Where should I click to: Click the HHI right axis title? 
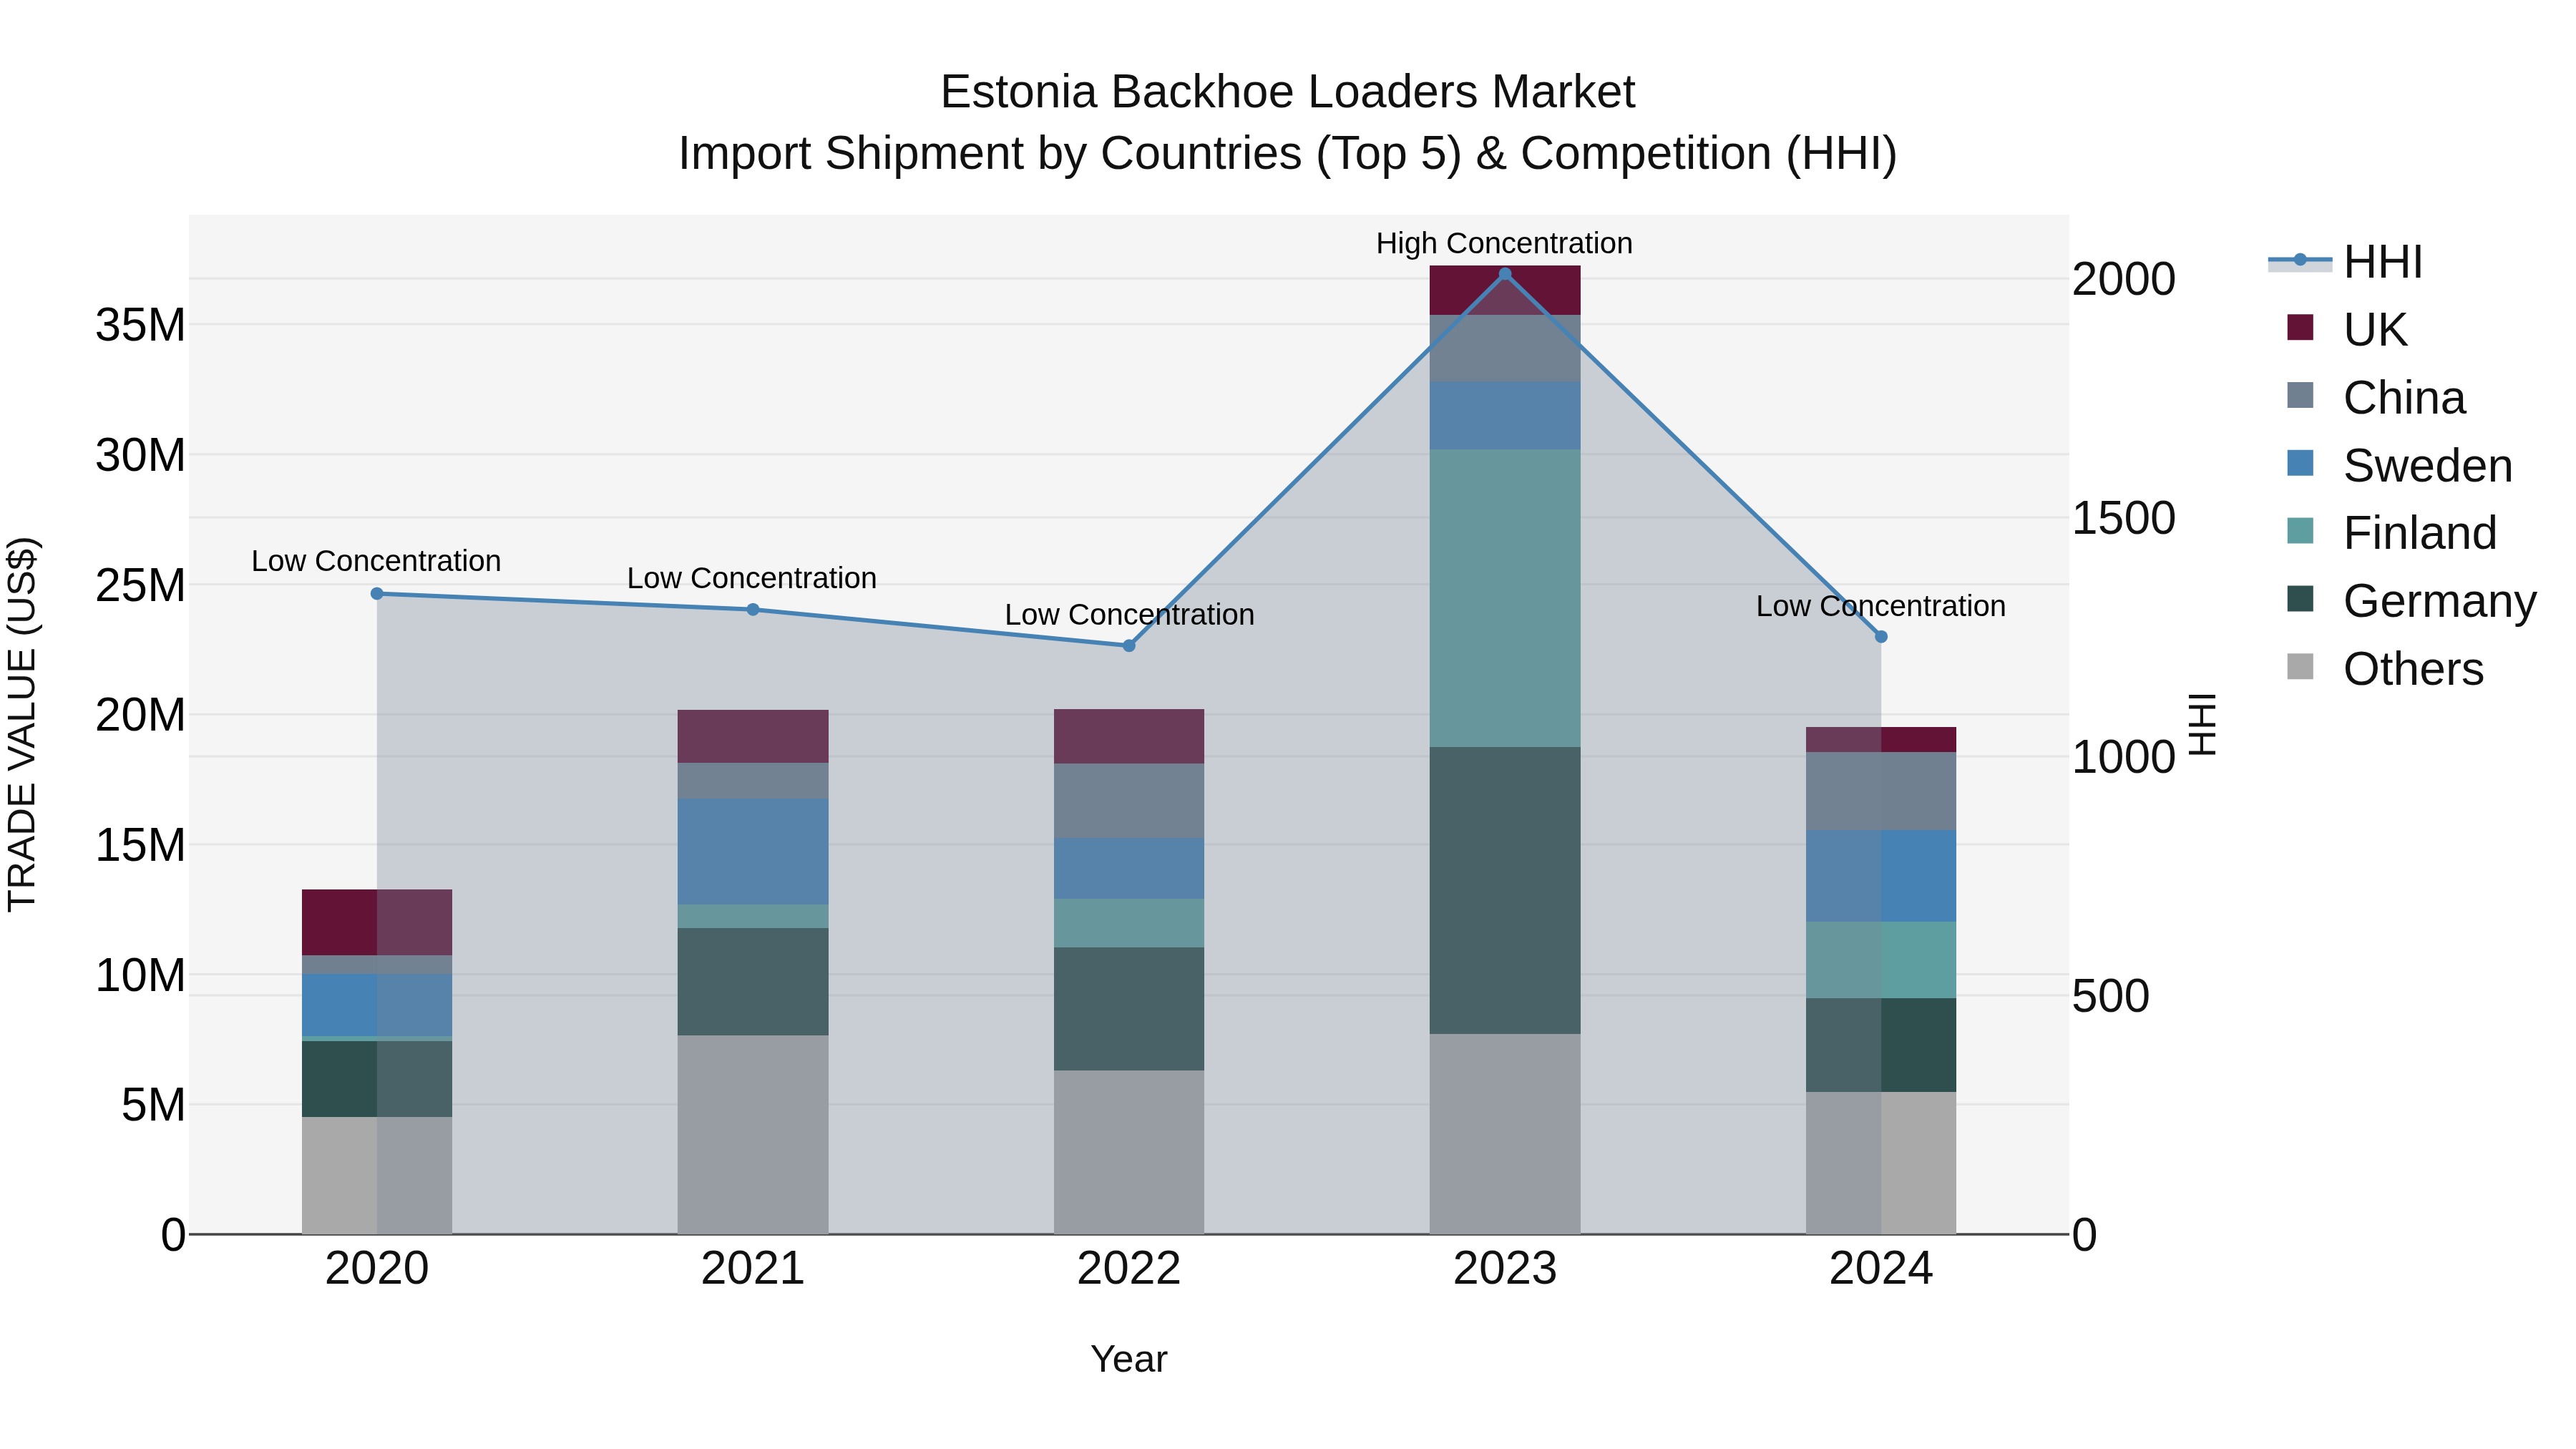2203,724
